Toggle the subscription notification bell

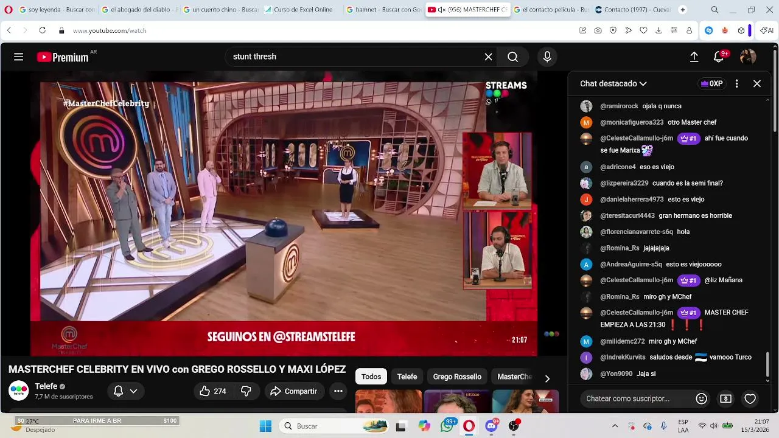tap(119, 391)
